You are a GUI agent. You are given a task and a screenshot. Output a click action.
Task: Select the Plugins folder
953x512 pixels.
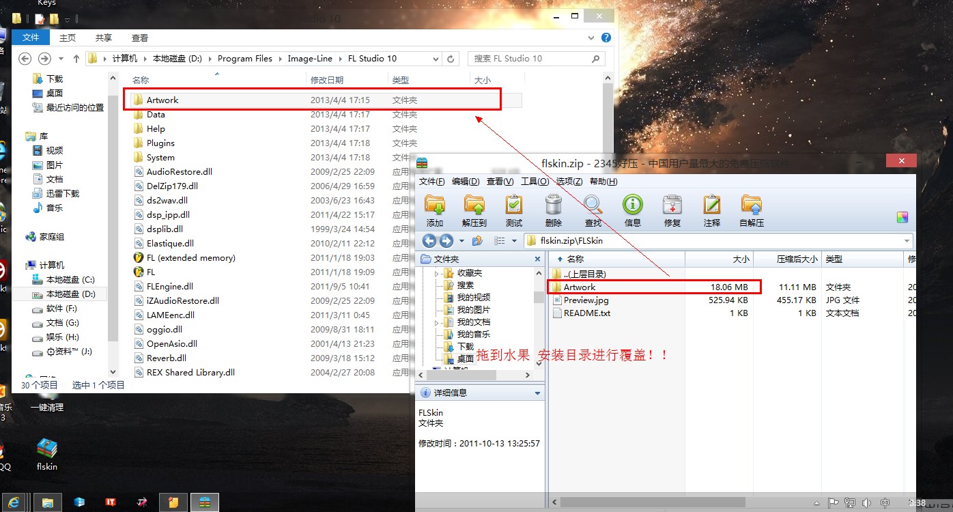(x=160, y=143)
